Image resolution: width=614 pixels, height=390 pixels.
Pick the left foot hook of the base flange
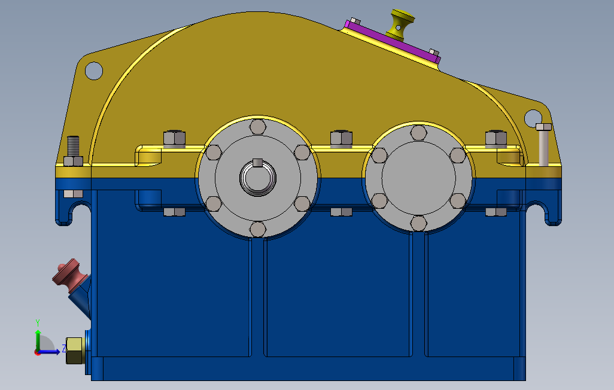click(x=73, y=208)
